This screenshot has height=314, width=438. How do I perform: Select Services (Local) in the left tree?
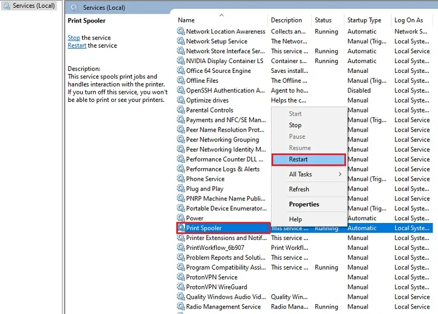[29, 5]
